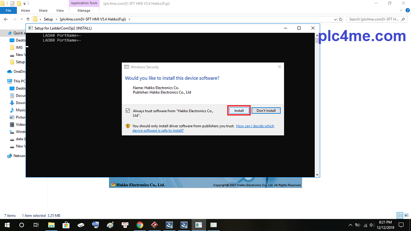
Task: Switch to the View ribbon tab
Action: (x=60, y=11)
